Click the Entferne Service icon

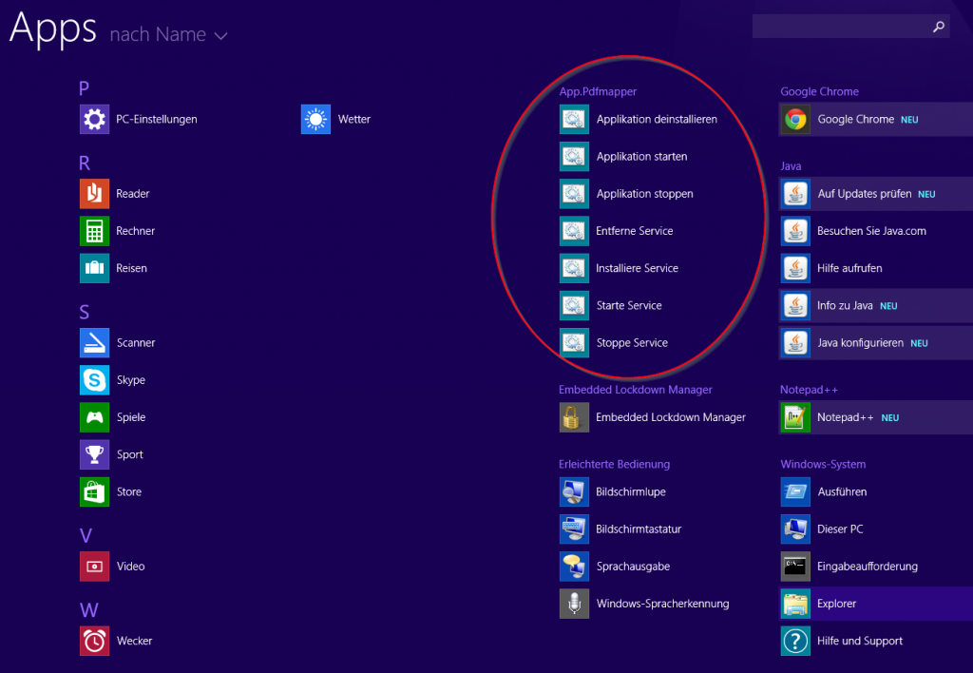pyautogui.click(x=574, y=231)
